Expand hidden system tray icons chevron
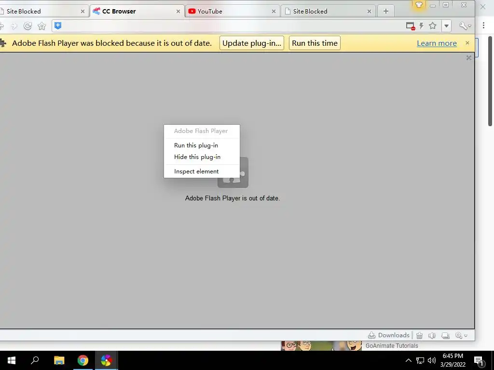Screen dimensions: 494x370 coord(408,360)
